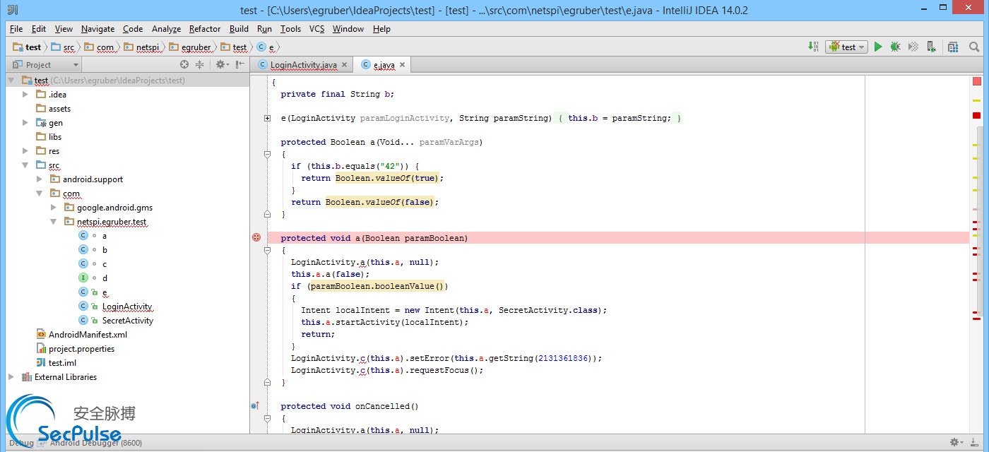Select test.iml file
The image size is (989, 452).
pos(62,363)
